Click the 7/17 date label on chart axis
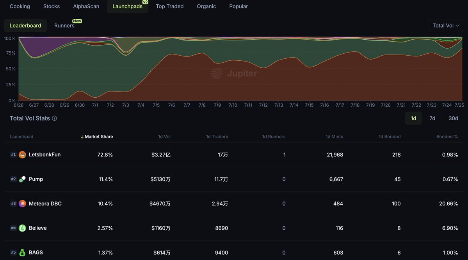 click(340, 105)
